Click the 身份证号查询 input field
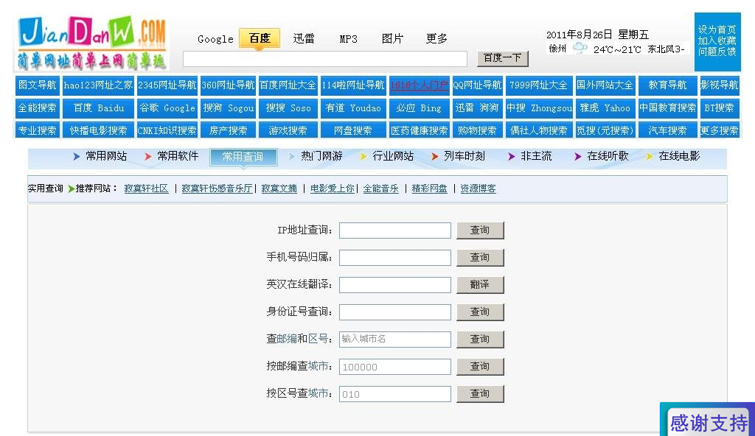 [x=395, y=312]
